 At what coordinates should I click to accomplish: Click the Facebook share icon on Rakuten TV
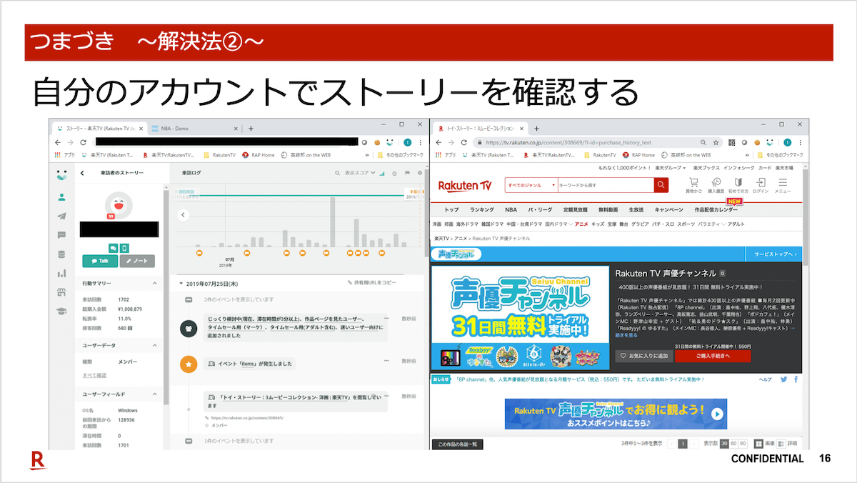coord(796,379)
